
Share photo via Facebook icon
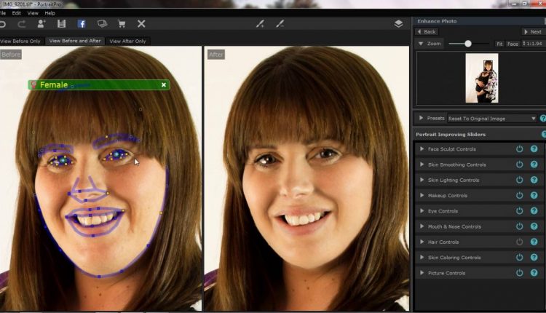82,24
